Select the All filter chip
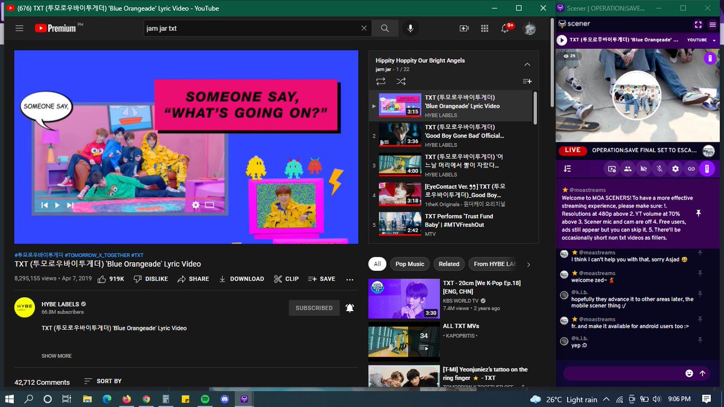This screenshot has height=407, width=724. coord(377,264)
